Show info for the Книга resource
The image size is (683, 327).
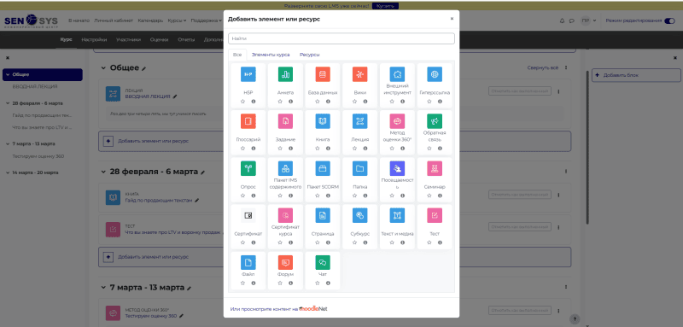point(328,149)
